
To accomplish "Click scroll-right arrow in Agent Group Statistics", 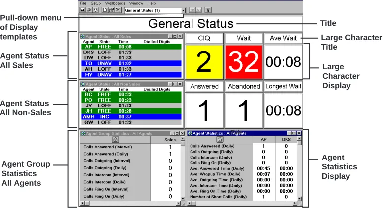I will pos(178,203).
